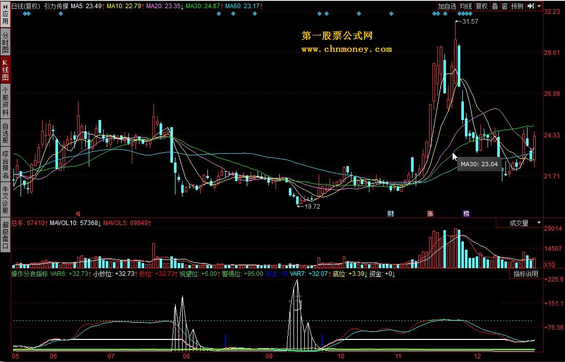Click the 小炒位: +32.73 value
The width and height of the screenshot is (565, 362).
(x=115, y=274)
